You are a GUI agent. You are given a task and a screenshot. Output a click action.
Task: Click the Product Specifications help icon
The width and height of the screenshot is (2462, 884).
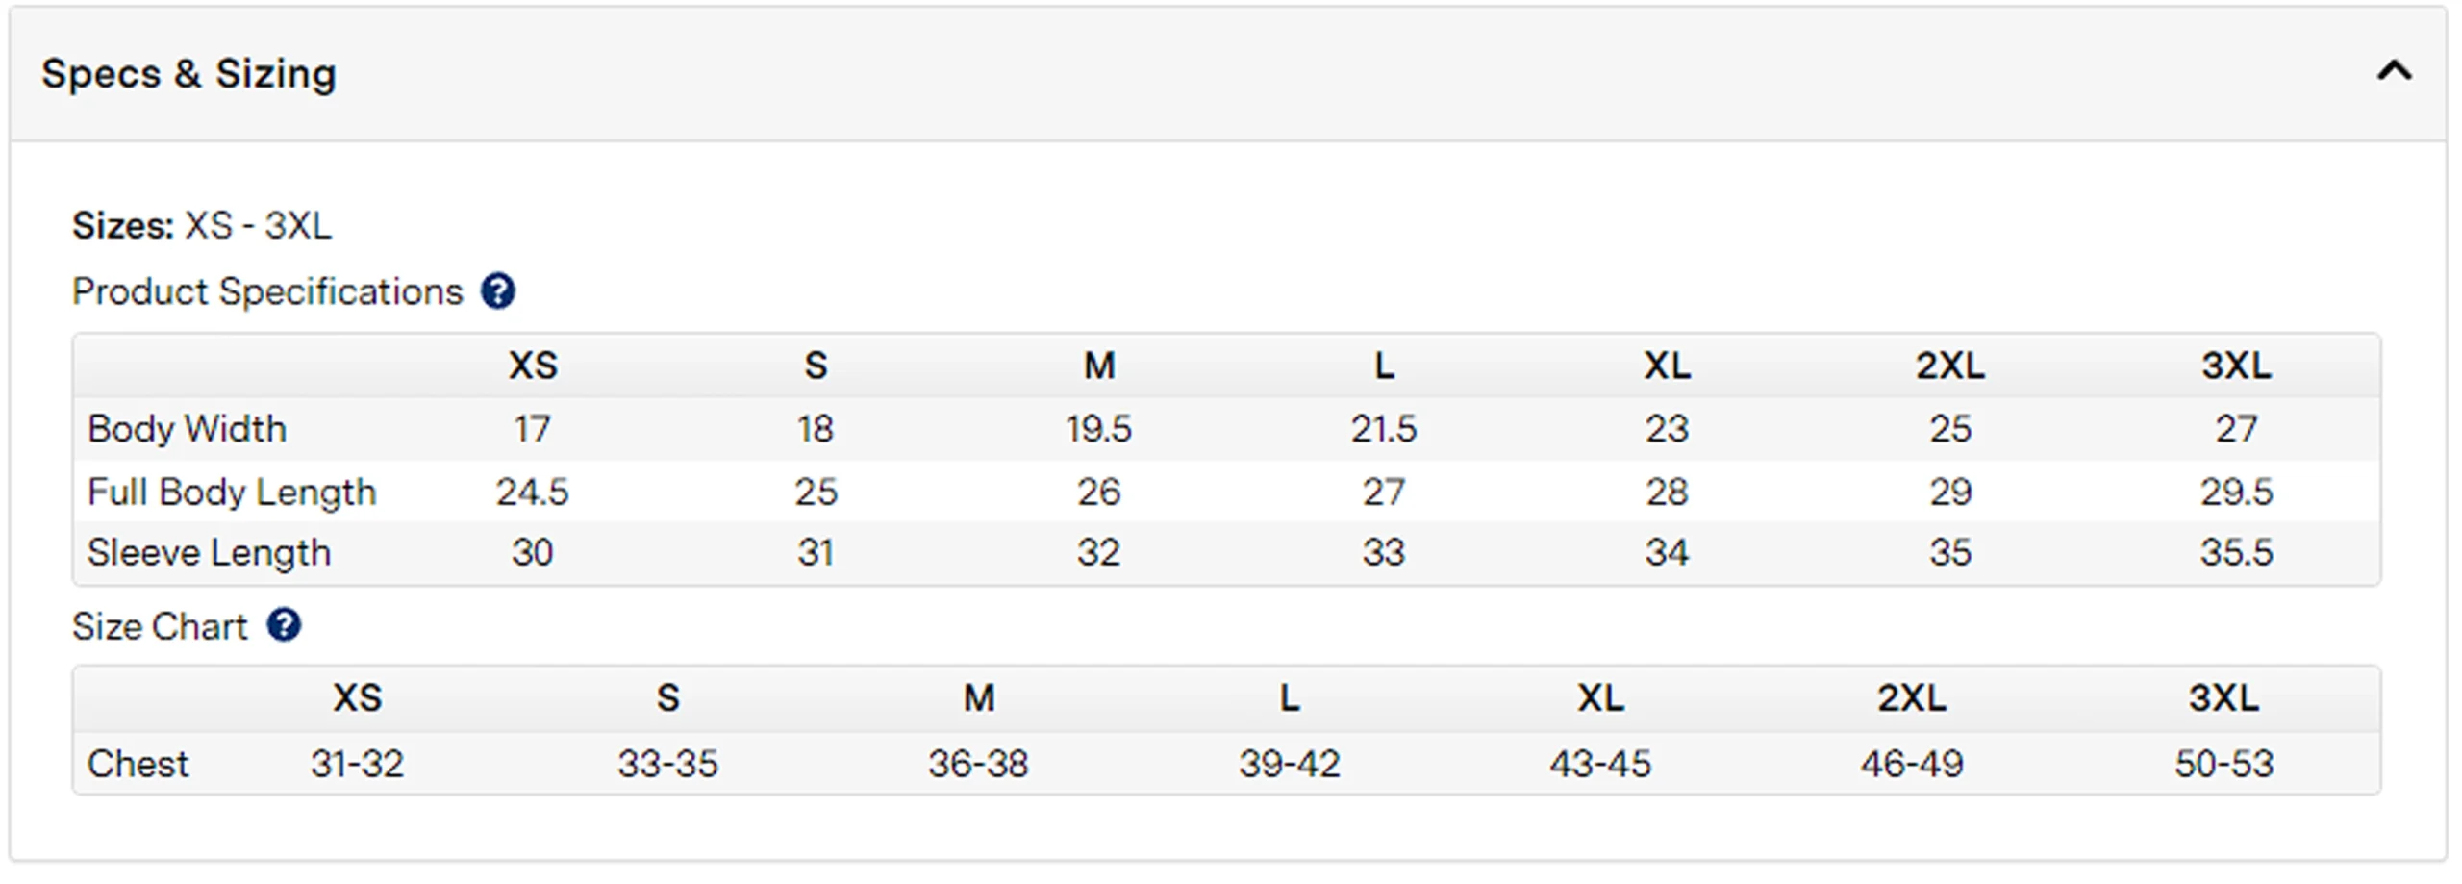click(498, 290)
